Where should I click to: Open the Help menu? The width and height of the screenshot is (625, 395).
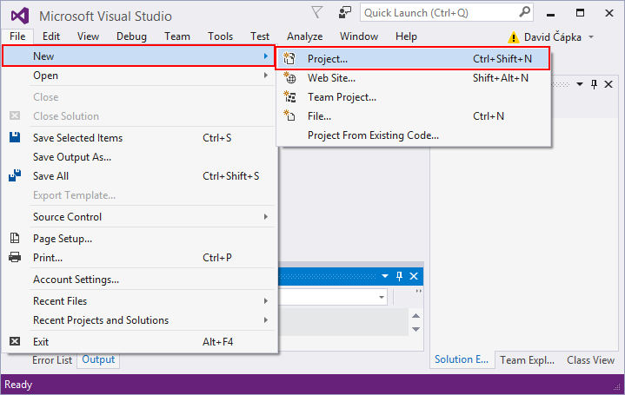[x=406, y=36]
